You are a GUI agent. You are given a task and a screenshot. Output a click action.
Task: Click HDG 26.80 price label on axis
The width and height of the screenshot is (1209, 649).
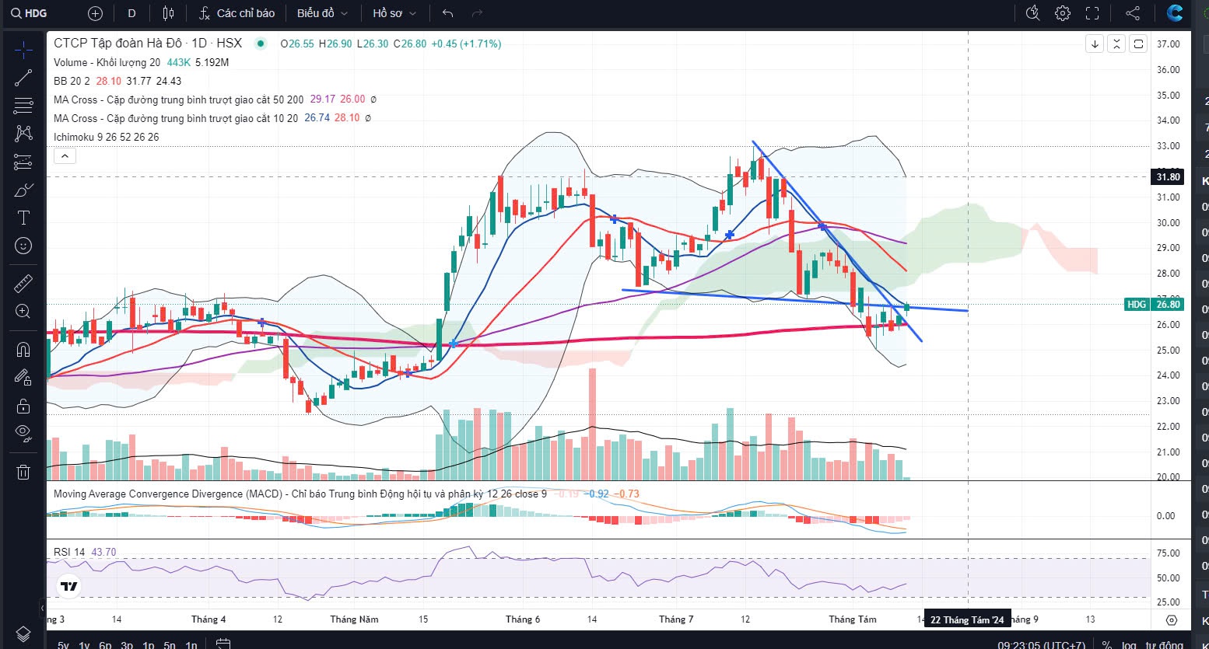1155,304
